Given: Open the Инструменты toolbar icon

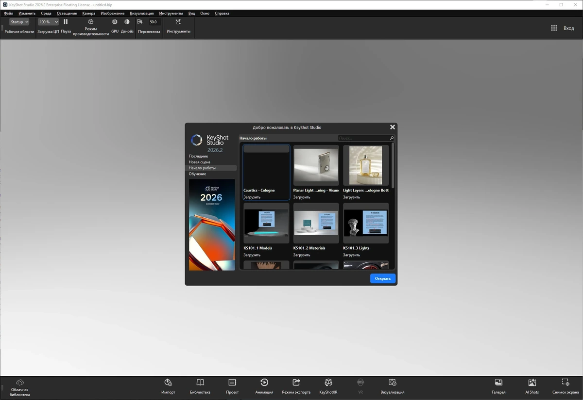Looking at the screenshot, I should [178, 22].
